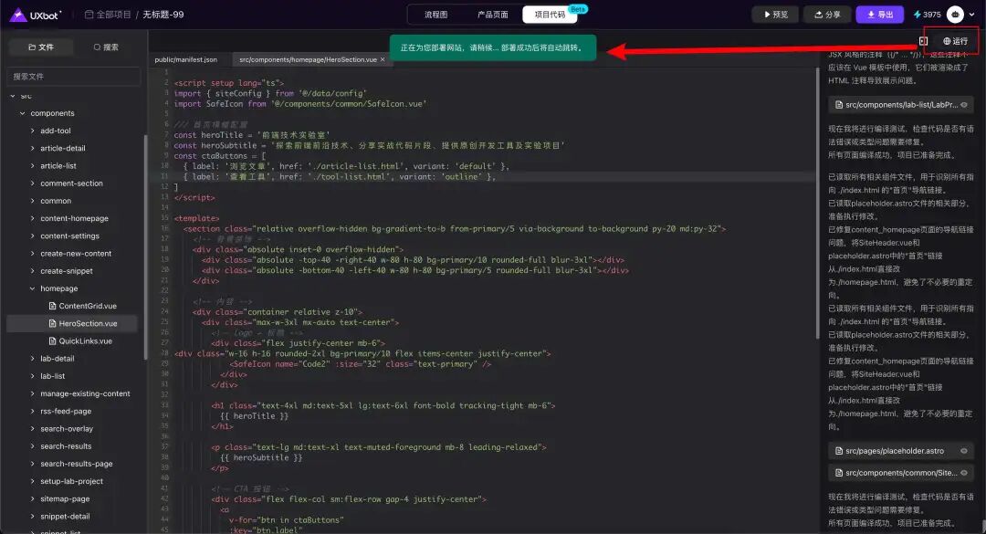Expand the manage-existing-content folder
The image size is (986, 534).
33,393
